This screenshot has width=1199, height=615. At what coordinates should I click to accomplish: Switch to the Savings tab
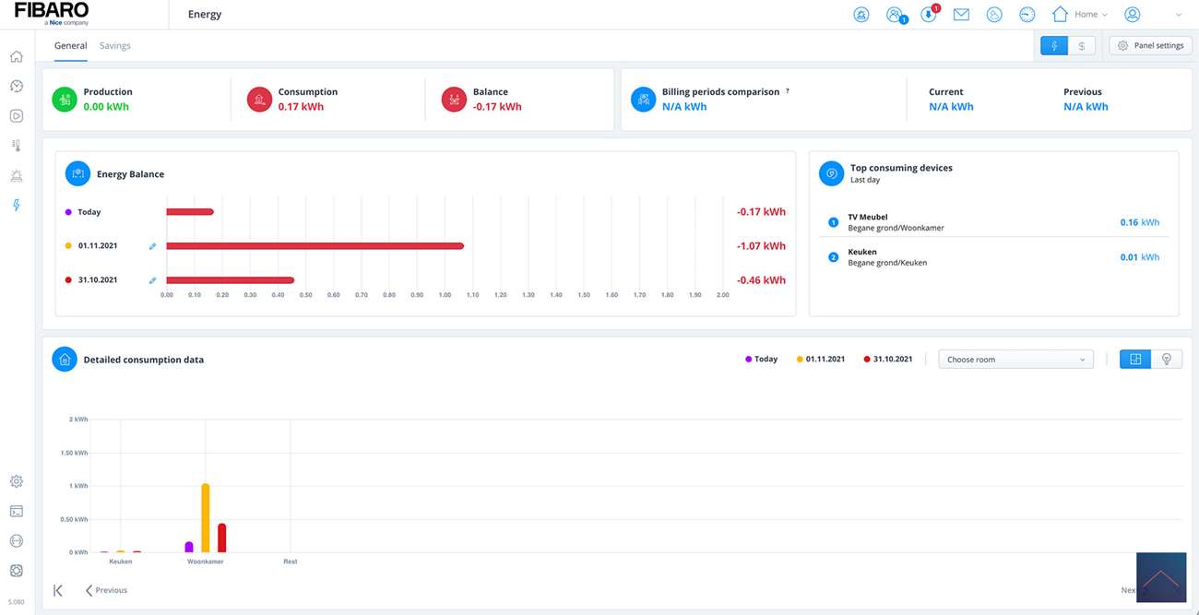[x=115, y=45]
